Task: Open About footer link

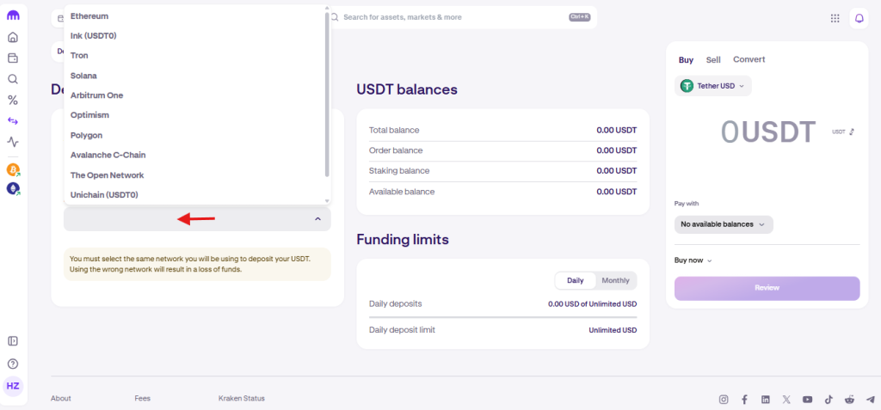Action: 61,398
